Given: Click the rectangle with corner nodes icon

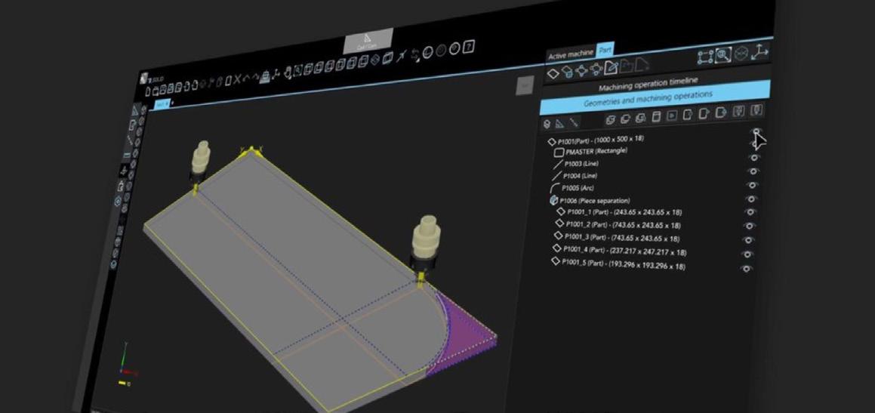Looking at the screenshot, I should [x=705, y=57].
